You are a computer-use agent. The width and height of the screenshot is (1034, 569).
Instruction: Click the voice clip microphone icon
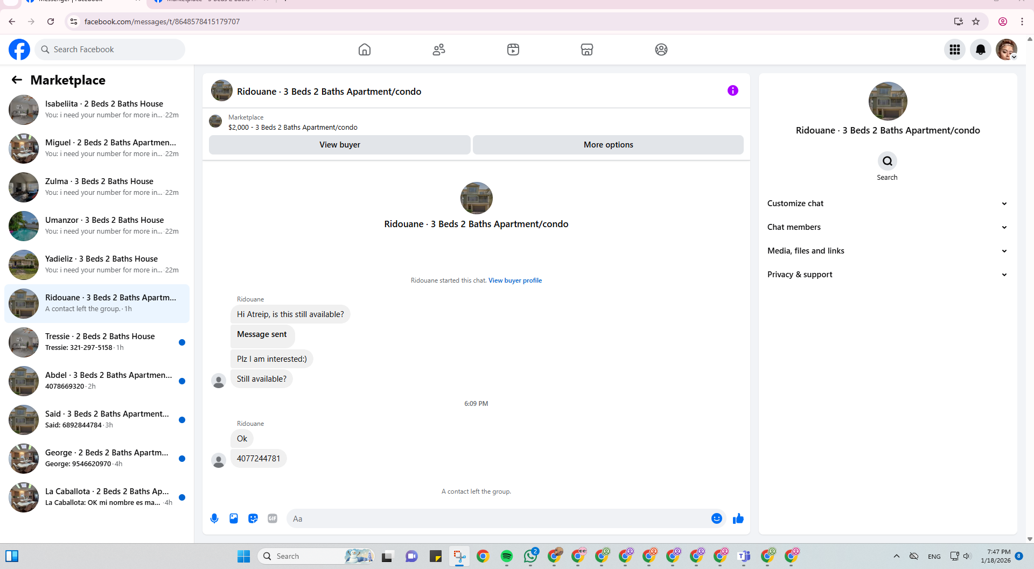coord(214,518)
